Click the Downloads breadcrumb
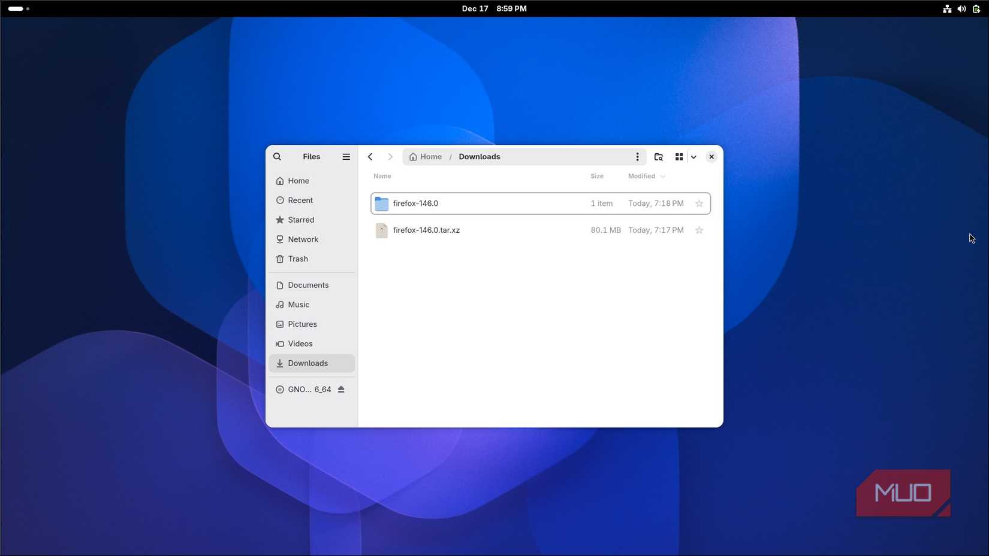 click(x=479, y=156)
